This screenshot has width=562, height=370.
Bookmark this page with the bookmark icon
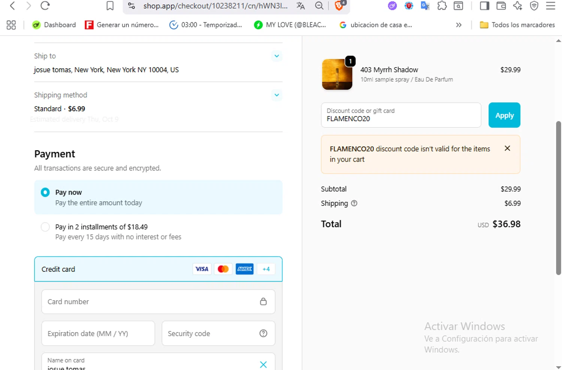[110, 6]
